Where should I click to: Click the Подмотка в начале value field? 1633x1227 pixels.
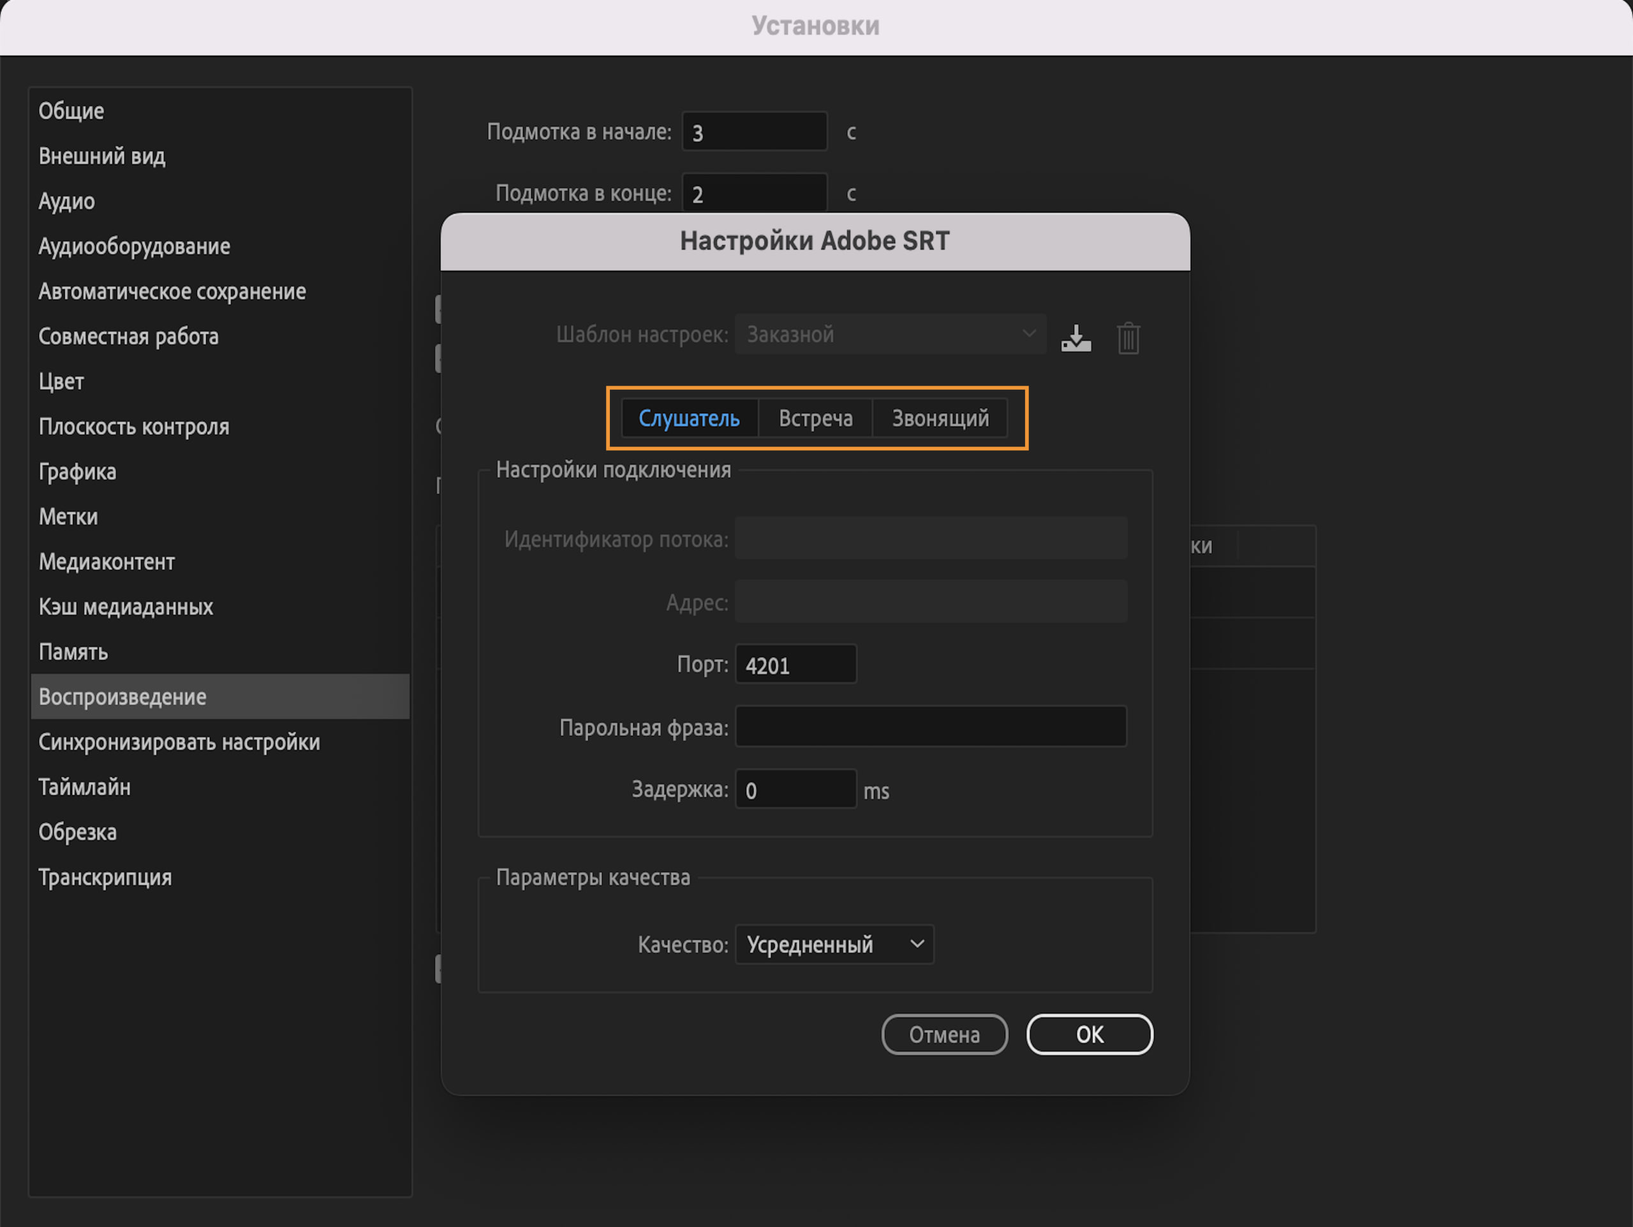pyautogui.click(x=754, y=131)
